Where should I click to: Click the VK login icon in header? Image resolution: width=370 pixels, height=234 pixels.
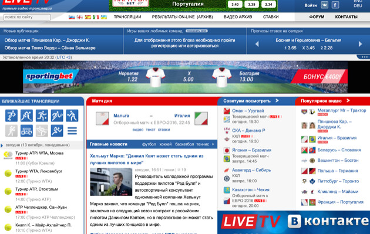click(x=324, y=5)
